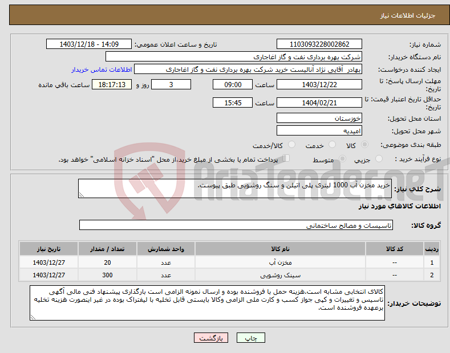Click the quantity cell showing 20
The width and height of the screenshot is (450, 353).
[107, 262]
